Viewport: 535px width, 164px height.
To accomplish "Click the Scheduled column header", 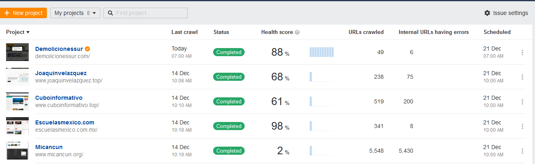I will click(497, 32).
